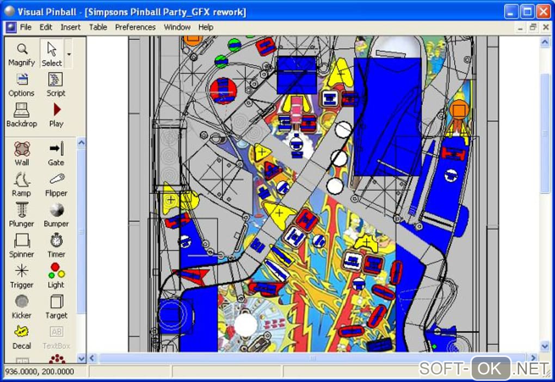Switch to Backdrop view
The height and width of the screenshot is (382, 555).
click(22, 115)
